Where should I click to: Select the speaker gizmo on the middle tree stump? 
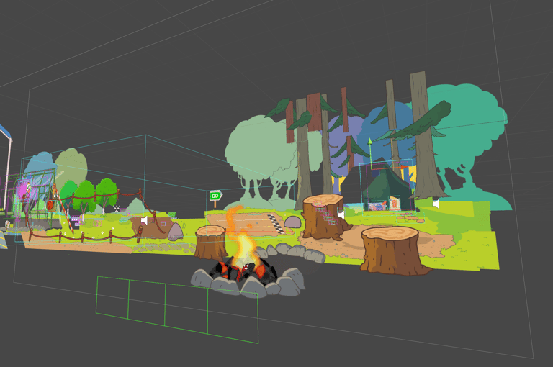click(x=341, y=214)
